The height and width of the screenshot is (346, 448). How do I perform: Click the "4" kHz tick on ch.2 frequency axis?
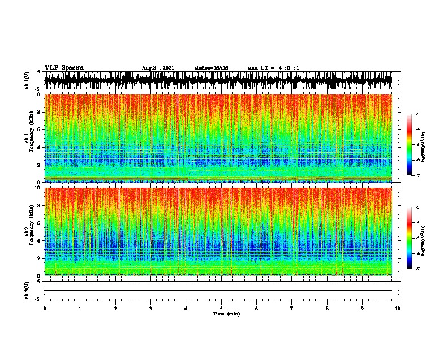40,241
